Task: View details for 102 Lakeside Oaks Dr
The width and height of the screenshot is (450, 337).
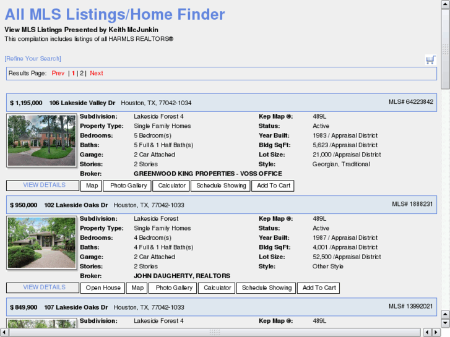Action: coord(43,288)
